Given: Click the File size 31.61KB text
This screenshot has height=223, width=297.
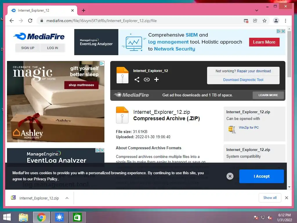Looking at the screenshot, I should pyautogui.click(x=131, y=132).
